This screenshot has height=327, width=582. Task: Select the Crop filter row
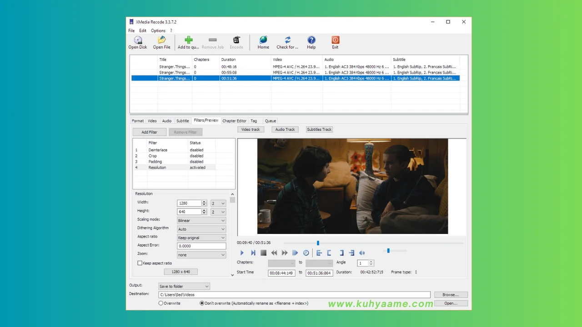(x=175, y=156)
